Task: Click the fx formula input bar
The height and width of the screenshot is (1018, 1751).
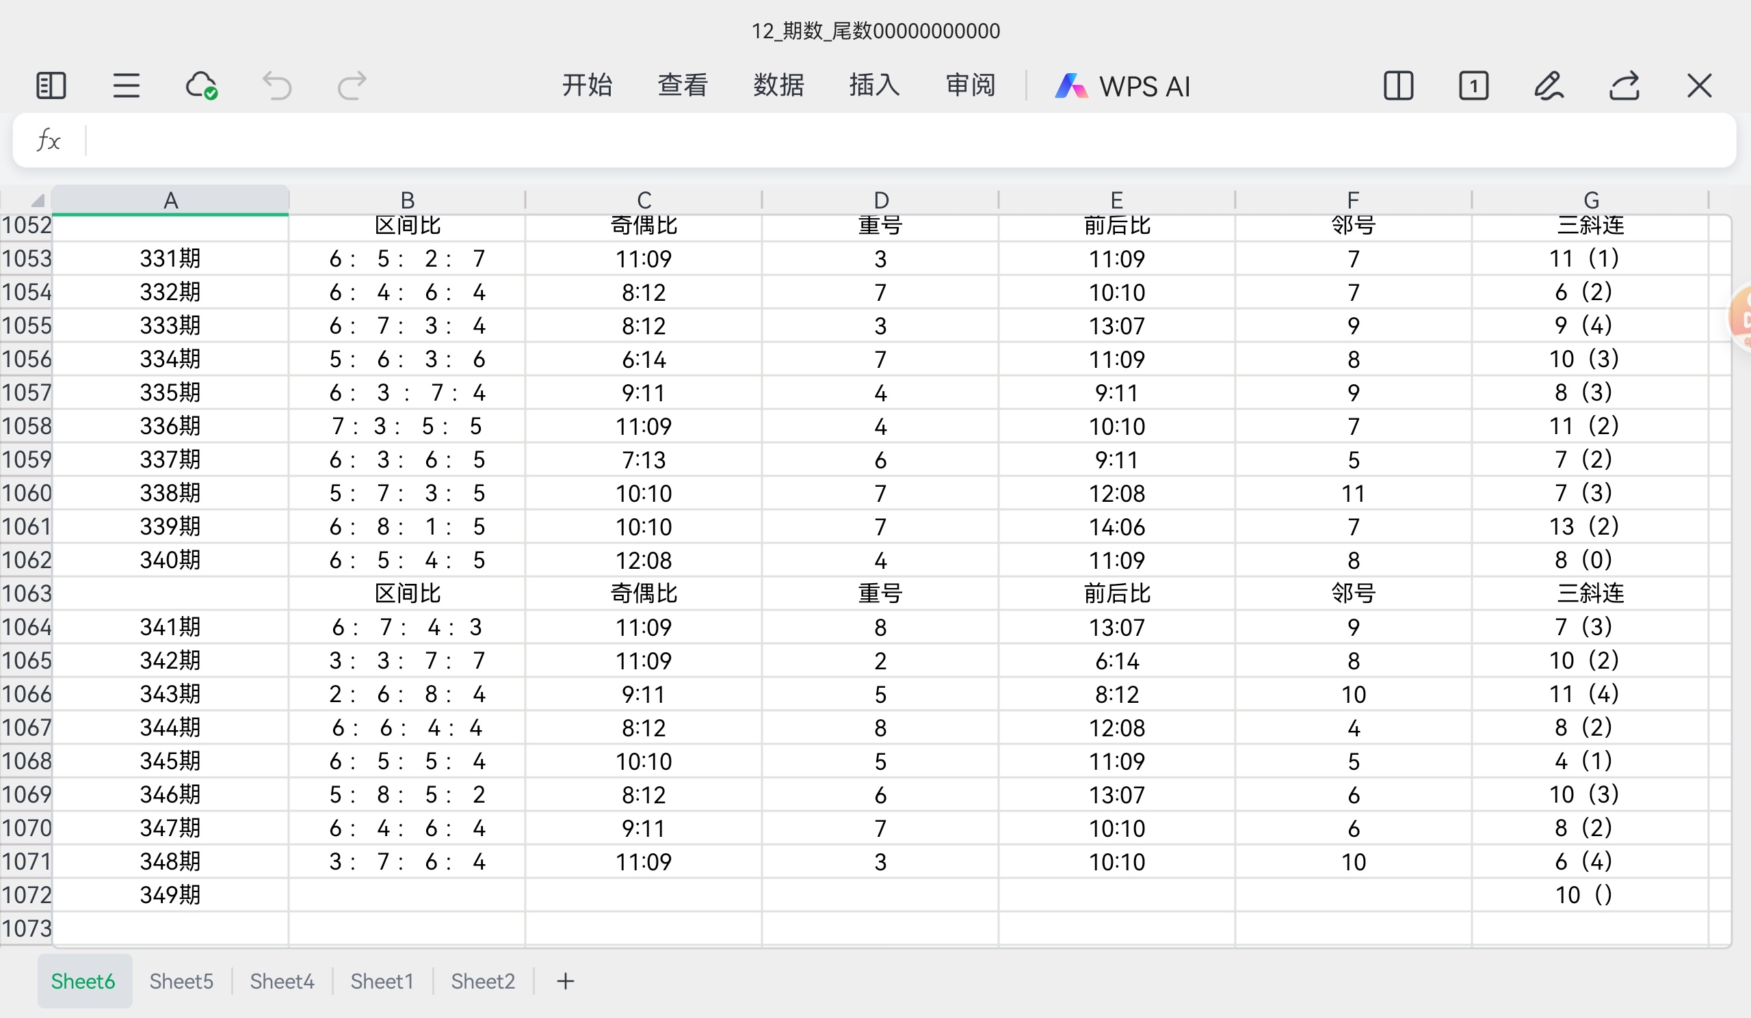Action: tap(904, 140)
